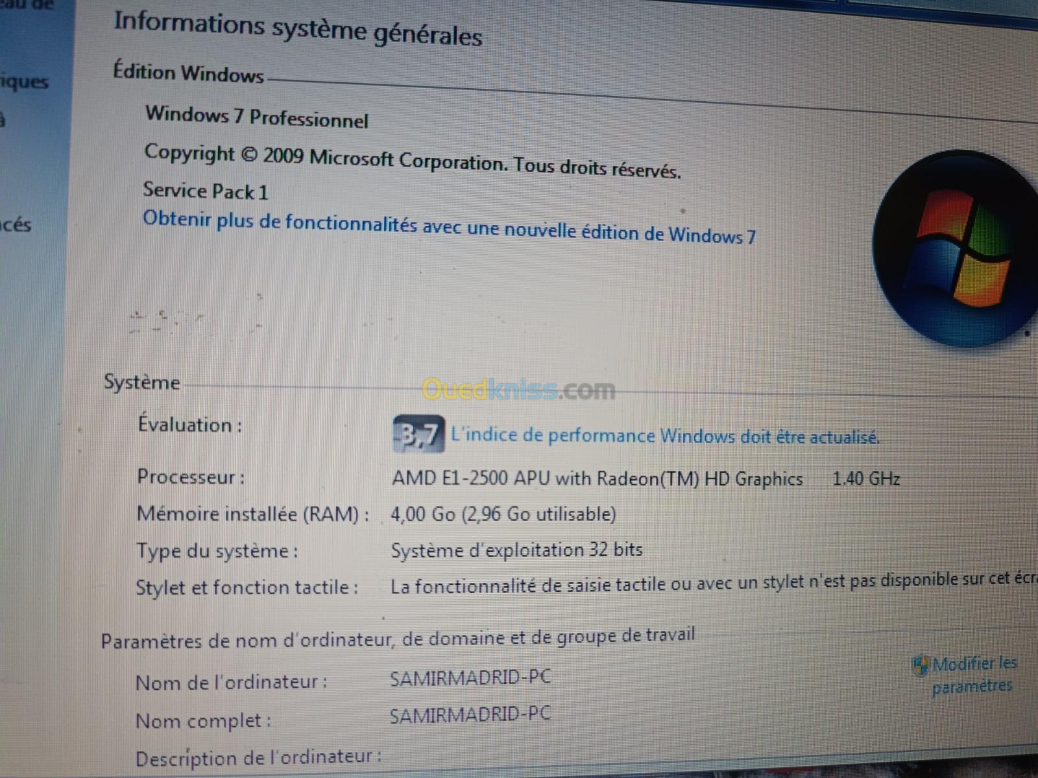The width and height of the screenshot is (1038, 778).
Task: Click the Windows 7 logo orb
Action: tap(956, 248)
